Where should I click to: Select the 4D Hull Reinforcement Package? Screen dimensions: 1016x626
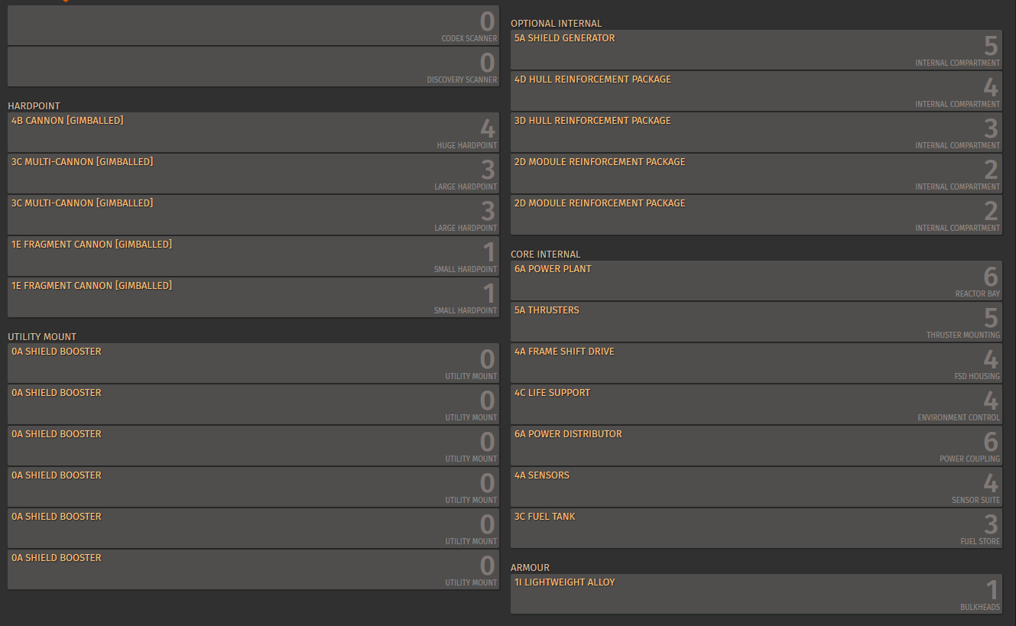click(756, 91)
